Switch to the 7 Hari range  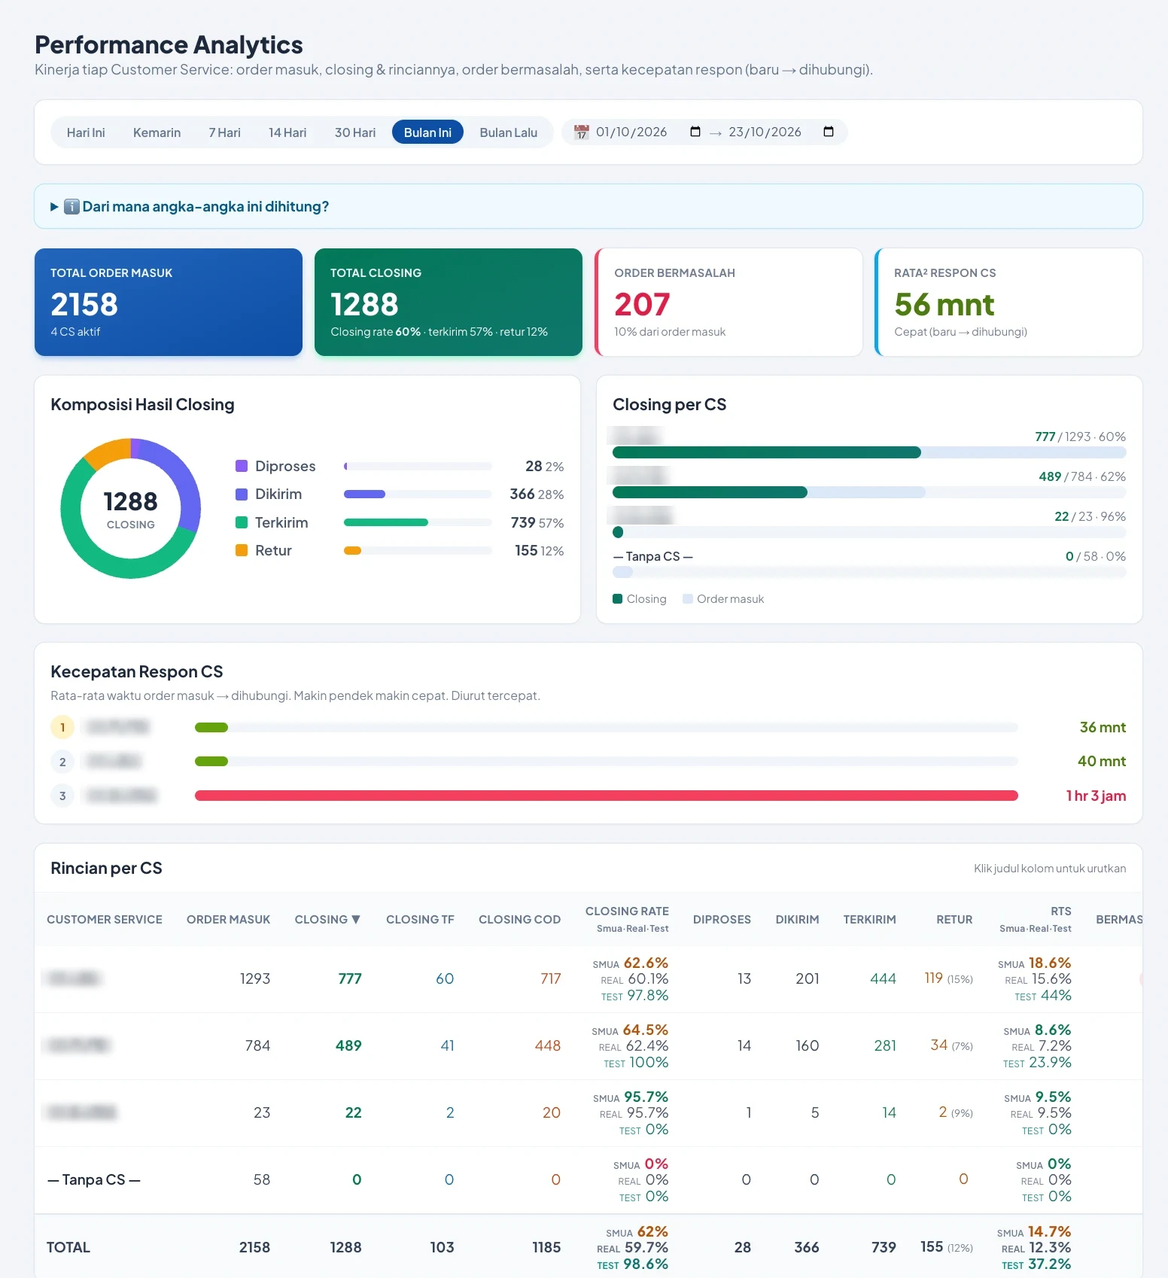tap(224, 132)
